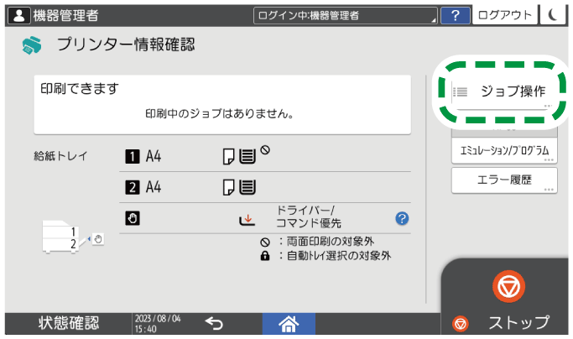Click the 印刷できます status text
This screenshot has width=573, height=339.
point(80,89)
